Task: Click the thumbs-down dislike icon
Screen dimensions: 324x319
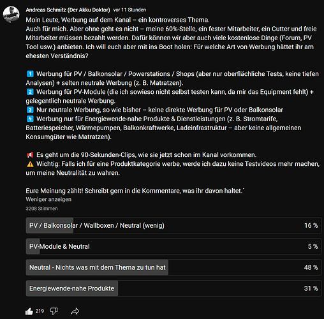Action: pos(54,311)
